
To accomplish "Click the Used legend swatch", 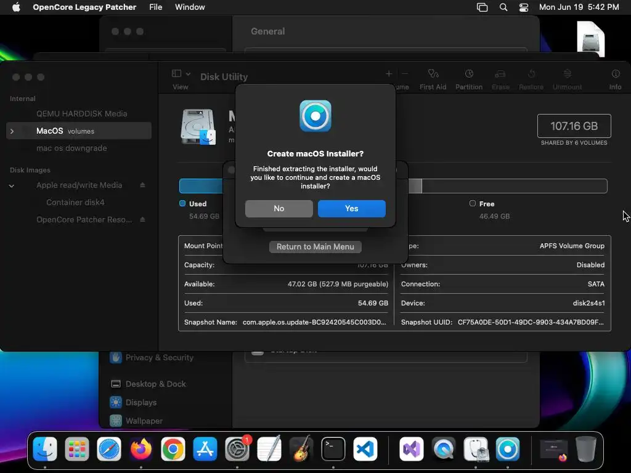I will [182, 203].
